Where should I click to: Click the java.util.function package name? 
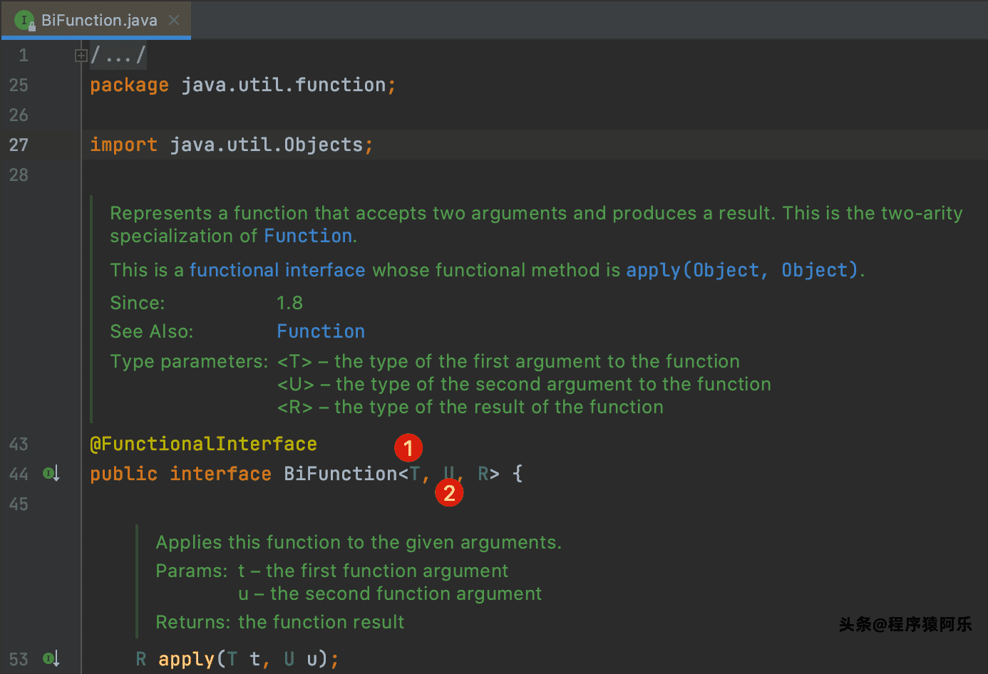coord(284,85)
